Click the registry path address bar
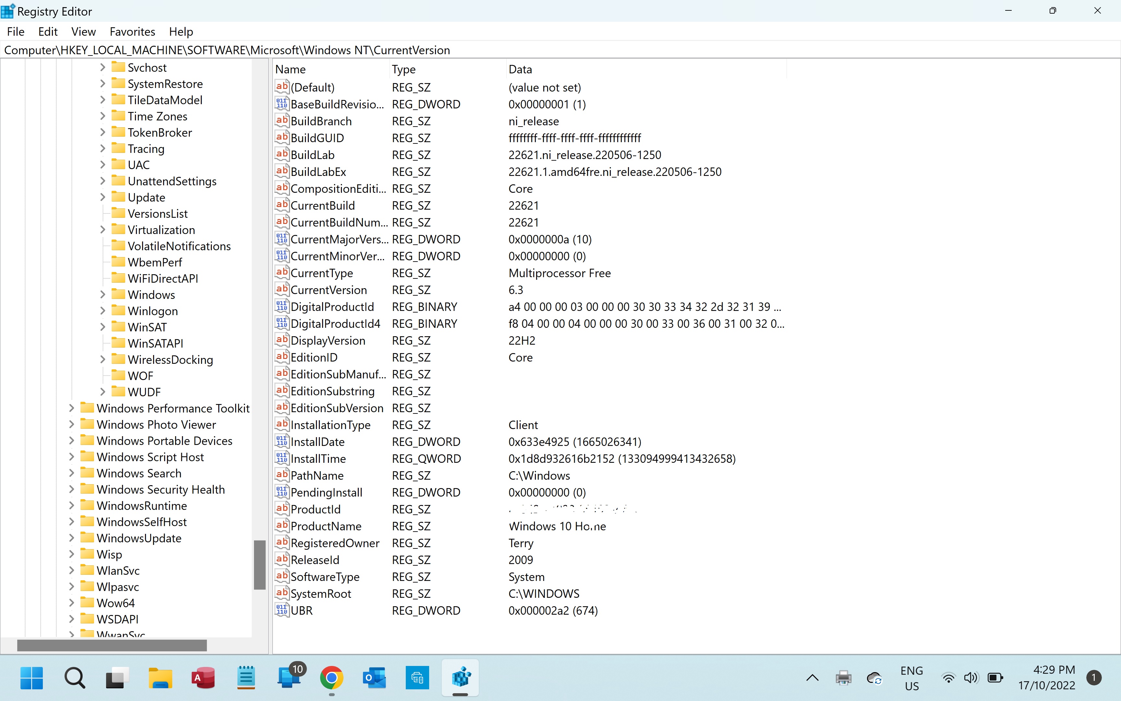This screenshot has width=1121, height=701. tap(560, 50)
